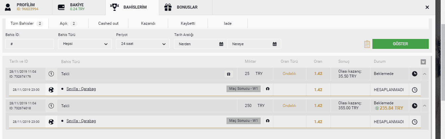Click the clock icon on the 25 TRY bet
445x139 pixels.
[x=414, y=74]
